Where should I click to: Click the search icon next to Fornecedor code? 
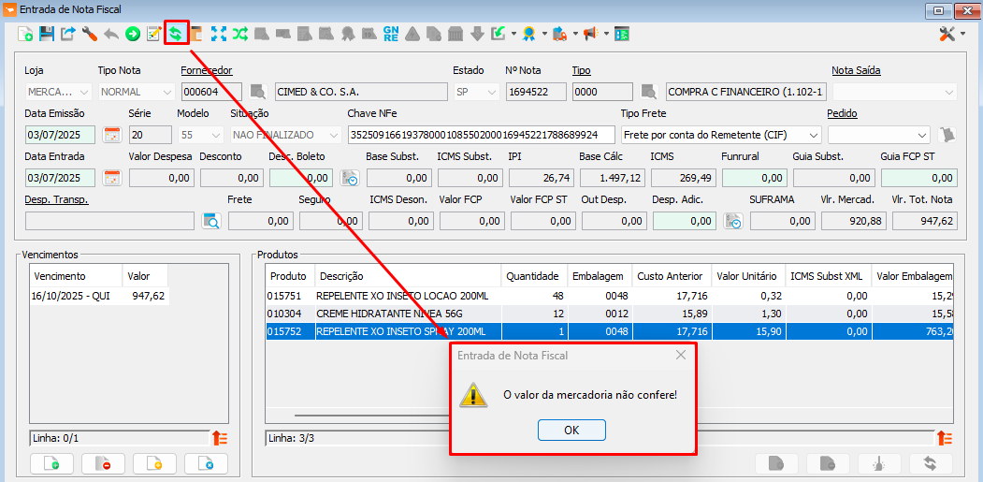point(258,92)
